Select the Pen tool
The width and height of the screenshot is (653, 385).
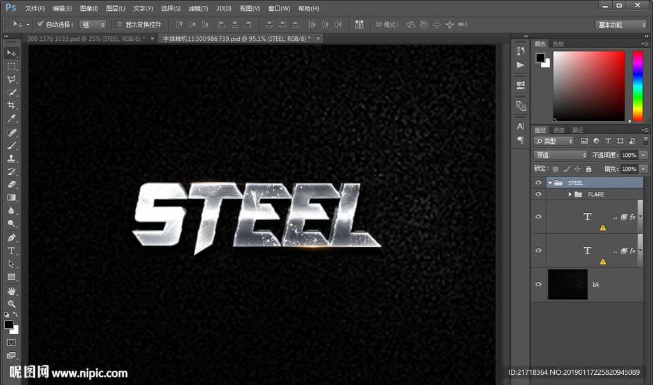pyautogui.click(x=11, y=238)
